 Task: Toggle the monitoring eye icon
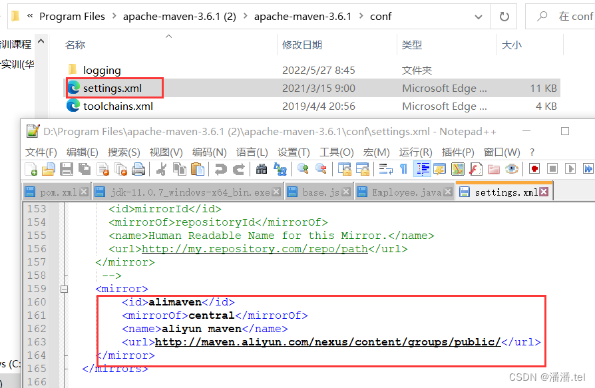[512, 169]
